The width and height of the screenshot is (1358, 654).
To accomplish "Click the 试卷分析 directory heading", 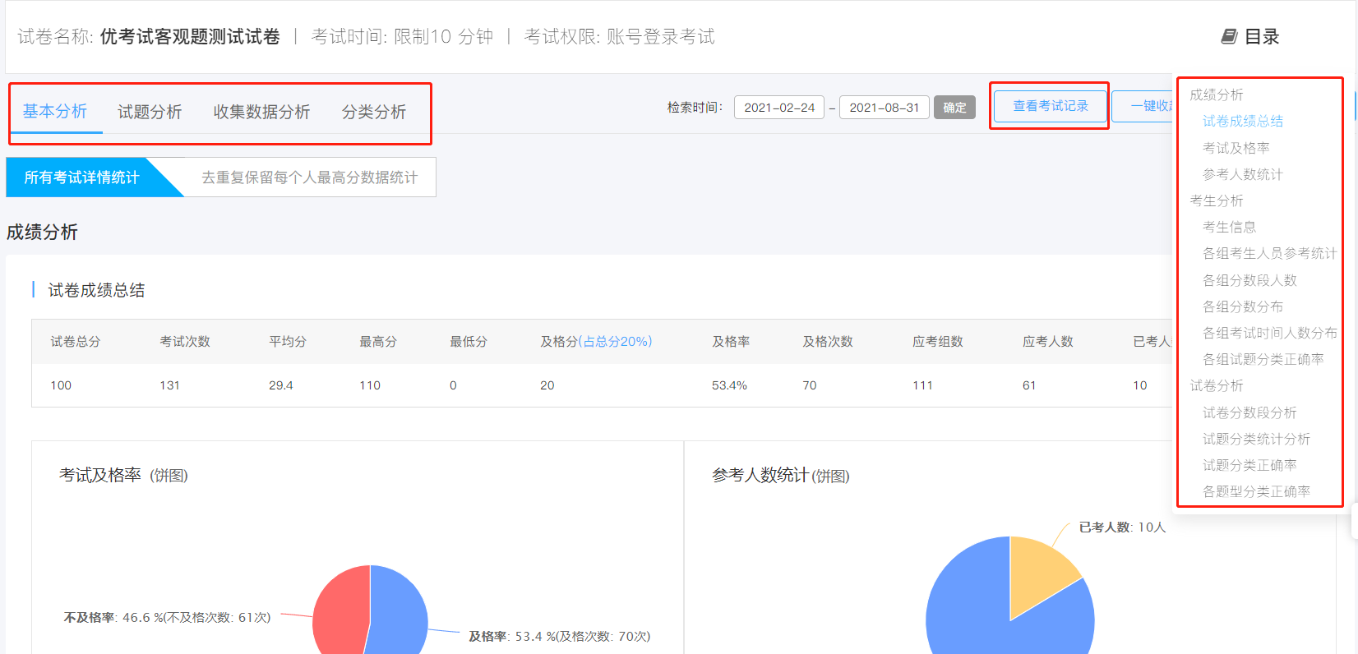I will pos(1217,385).
